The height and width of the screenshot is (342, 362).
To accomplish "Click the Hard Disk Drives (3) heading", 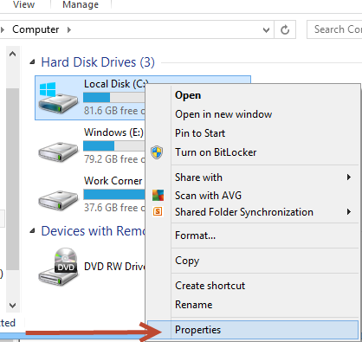I will pos(98,62).
